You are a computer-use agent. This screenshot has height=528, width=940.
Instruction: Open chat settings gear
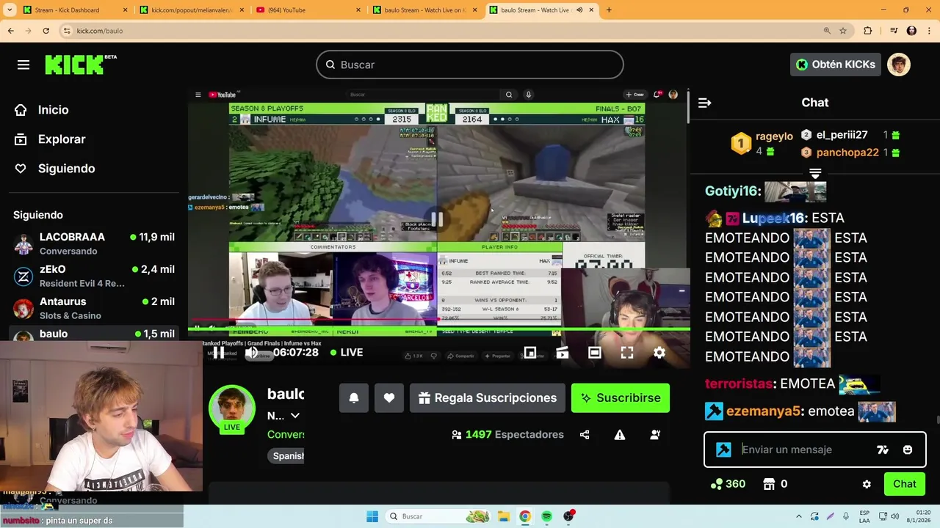pyautogui.click(x=867, y=484)
